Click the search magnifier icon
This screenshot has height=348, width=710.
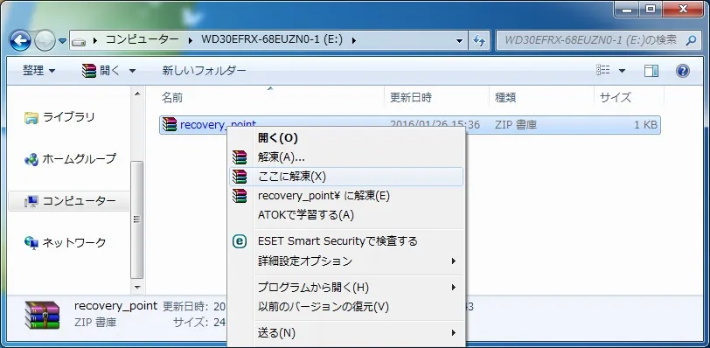691,40
